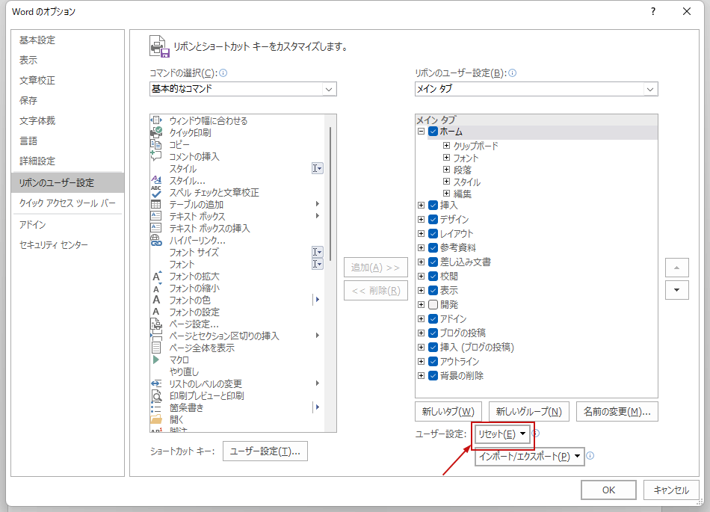The width and height of the screenshot is (710, 512).
Task: Click the Help question mark icon
Action: [x=653, y=11]
